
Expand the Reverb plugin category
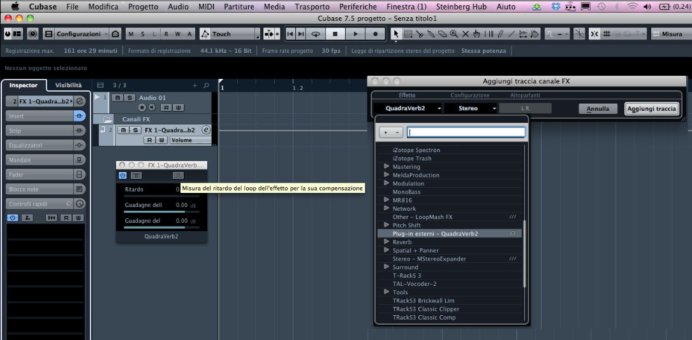click(x=386, y=242)
